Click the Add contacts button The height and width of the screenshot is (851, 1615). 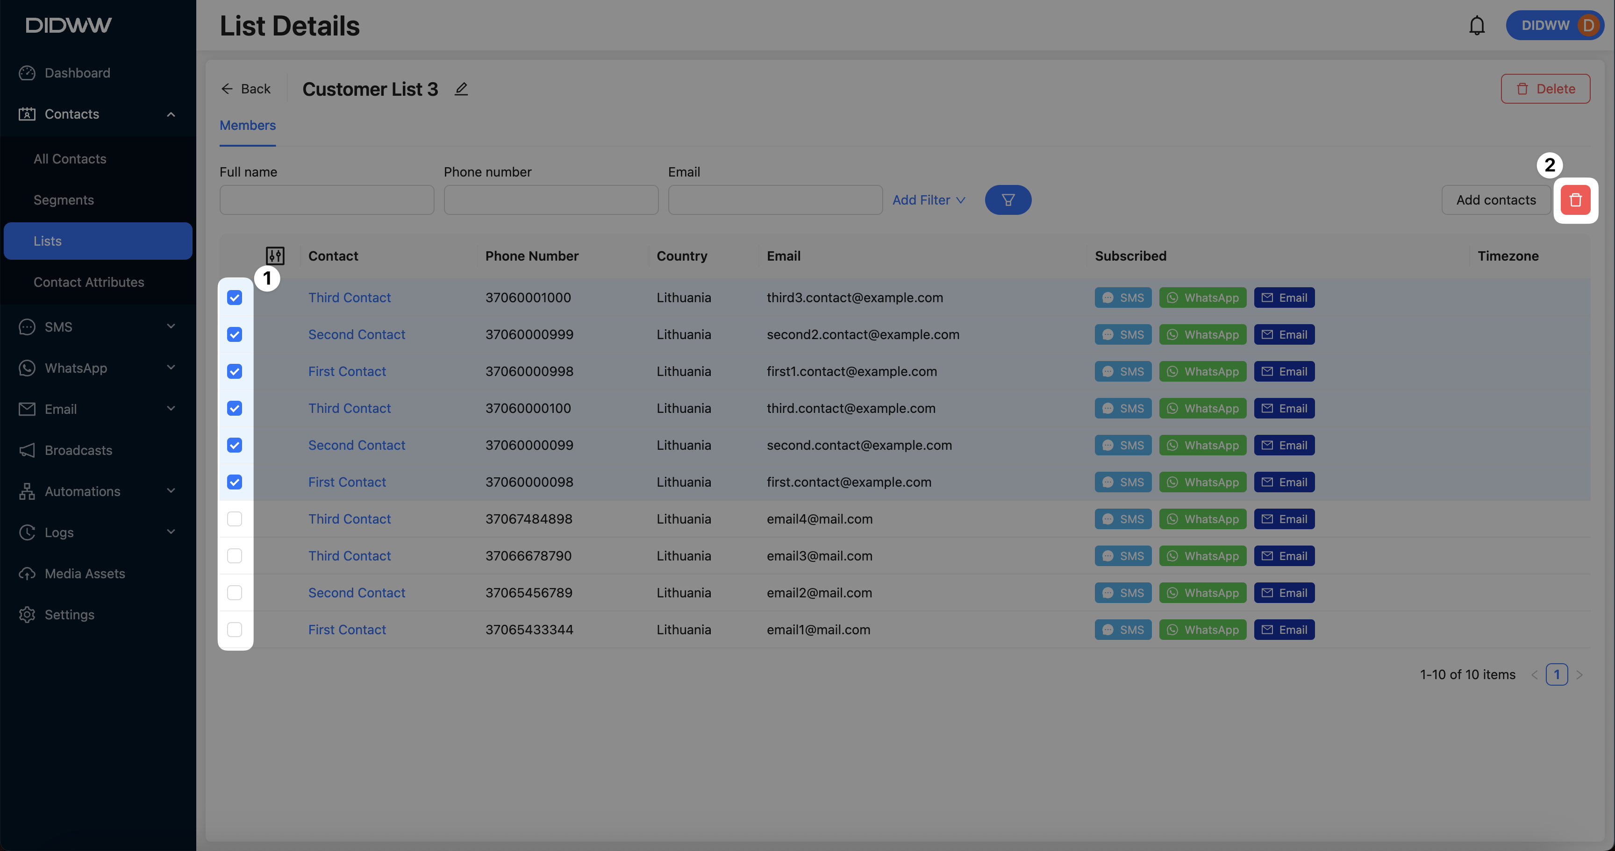(1496, 200)
